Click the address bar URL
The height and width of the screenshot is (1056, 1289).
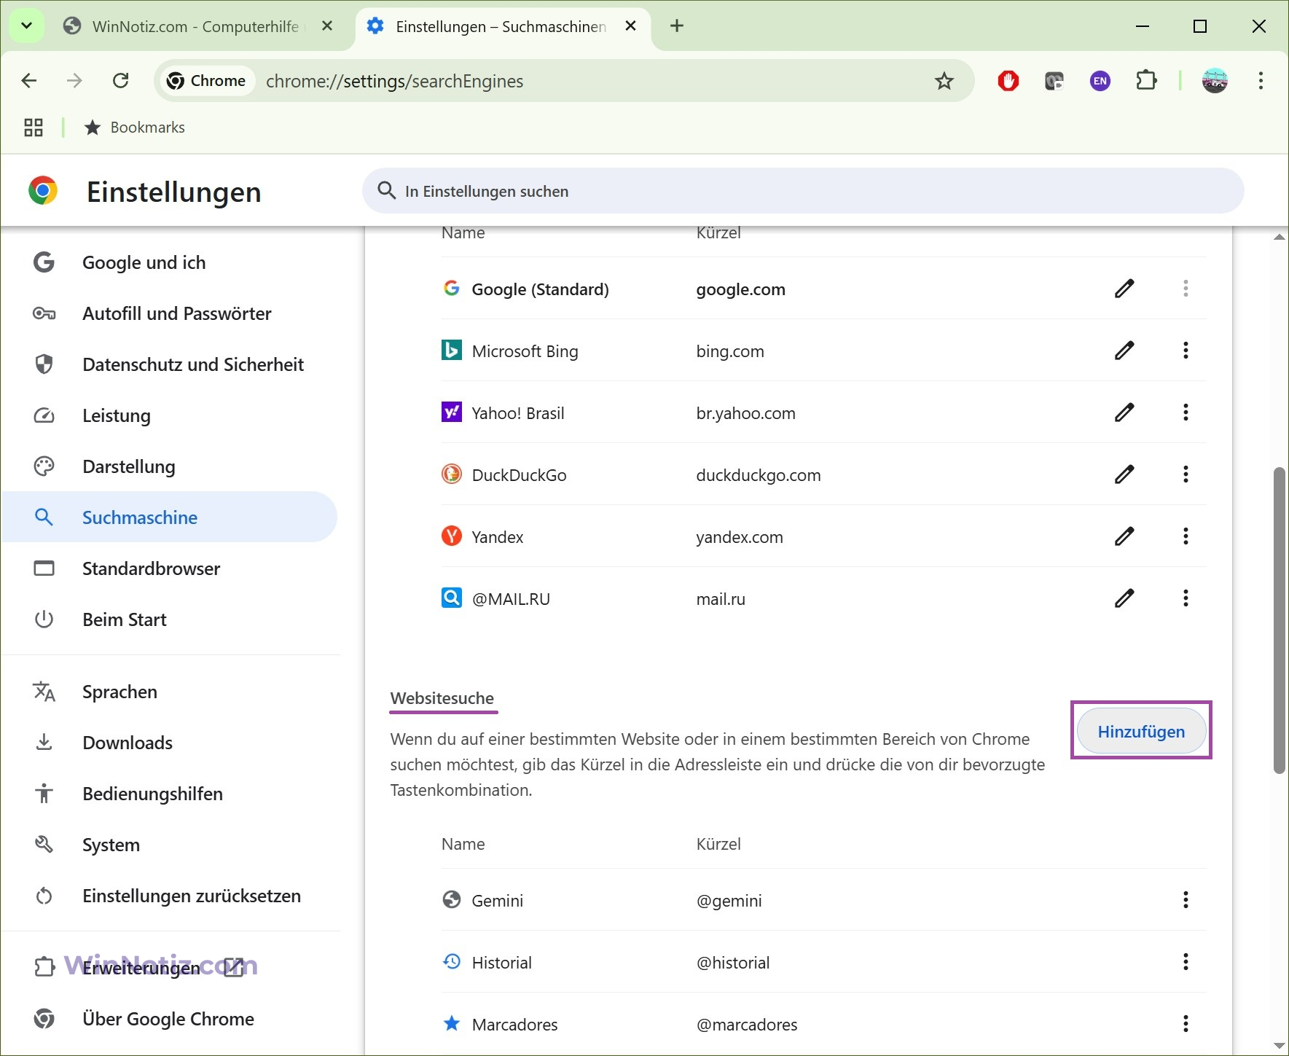coord(394,81)
